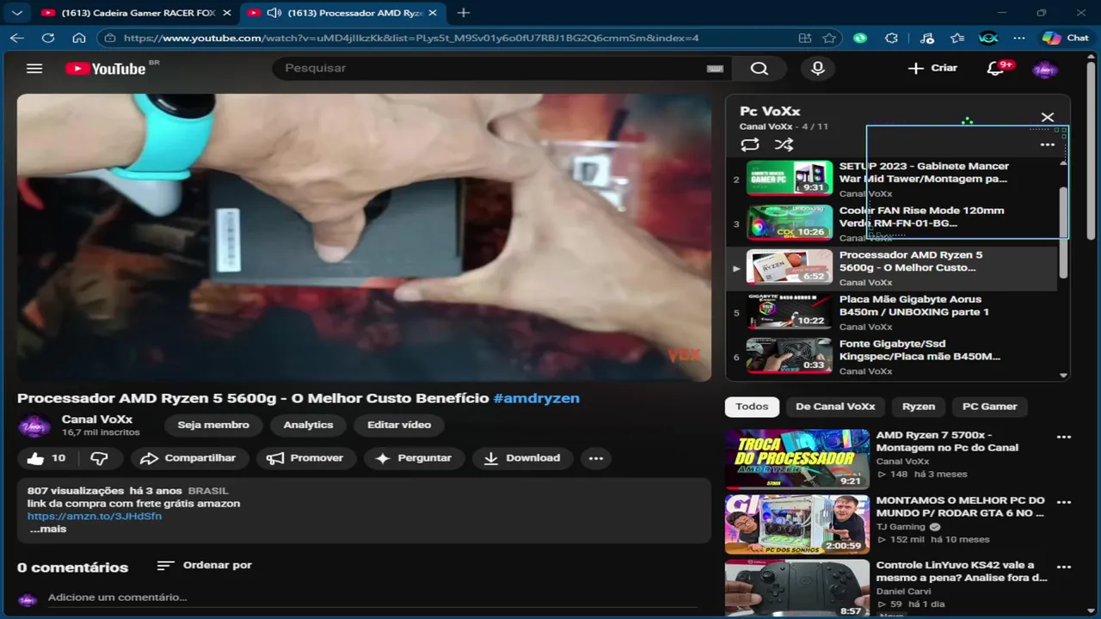Open Analytics for this video
1101x619 pixels.
pyautogui.click(x=308, y=425)
